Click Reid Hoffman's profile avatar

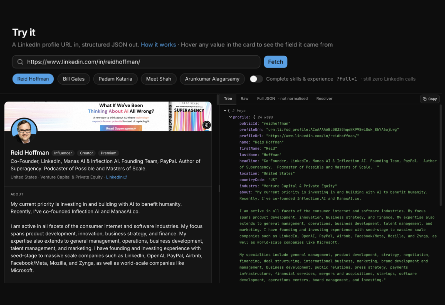tap(24, 131)
